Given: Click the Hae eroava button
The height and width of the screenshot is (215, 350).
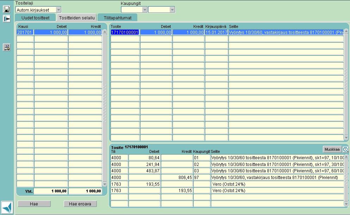Looking at the screenshot, I should click(x=80, y=204).
